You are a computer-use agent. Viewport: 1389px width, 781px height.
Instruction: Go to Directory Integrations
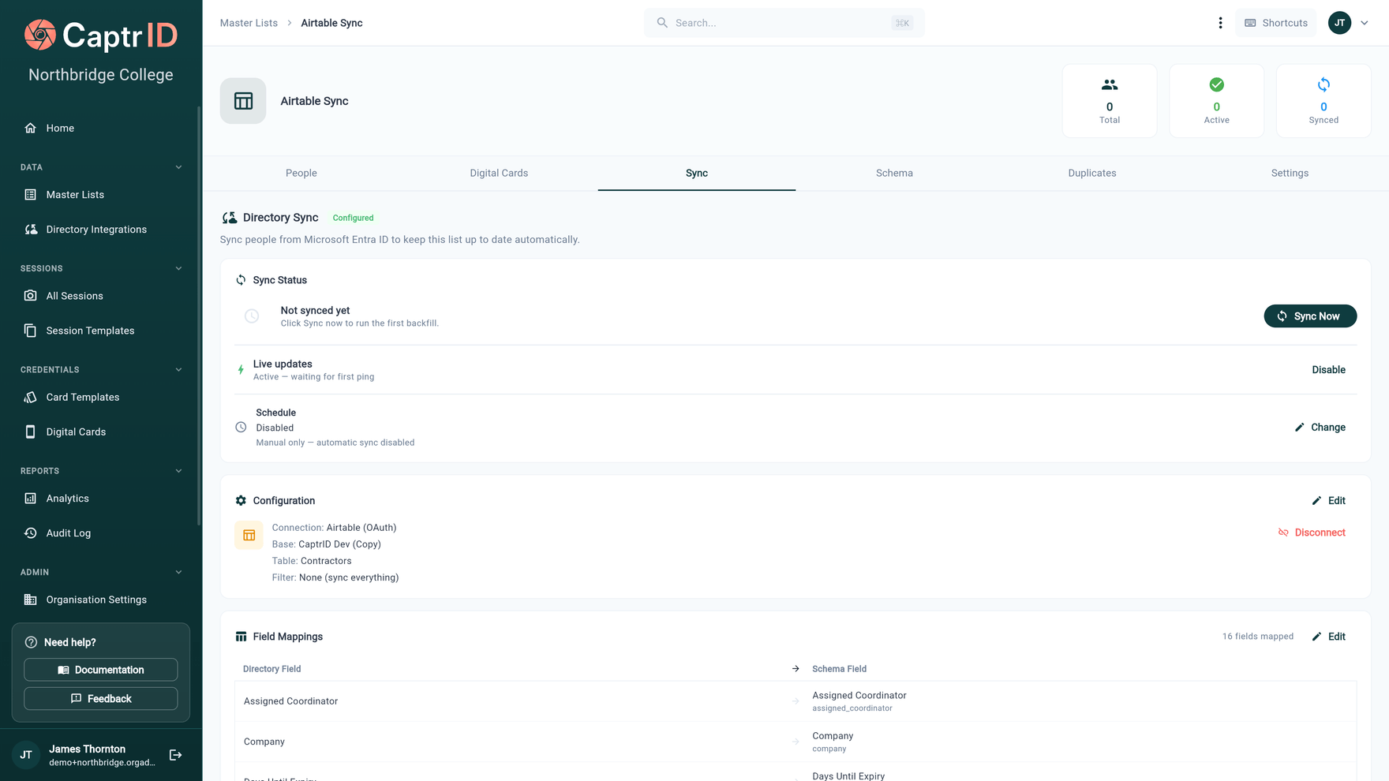coord(96,230)
